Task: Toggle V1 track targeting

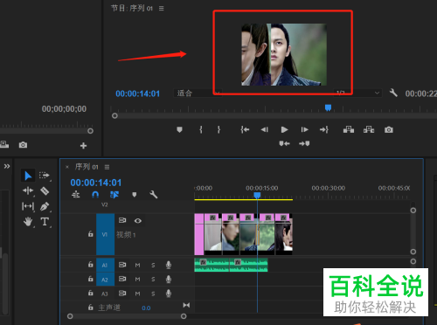Action: pos(105,234)
